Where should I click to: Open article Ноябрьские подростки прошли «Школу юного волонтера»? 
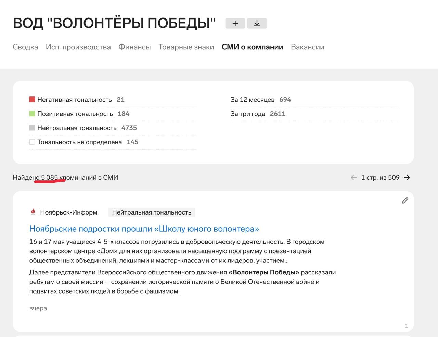coord(144,229)
